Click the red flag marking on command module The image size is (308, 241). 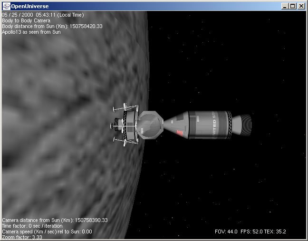180,133
